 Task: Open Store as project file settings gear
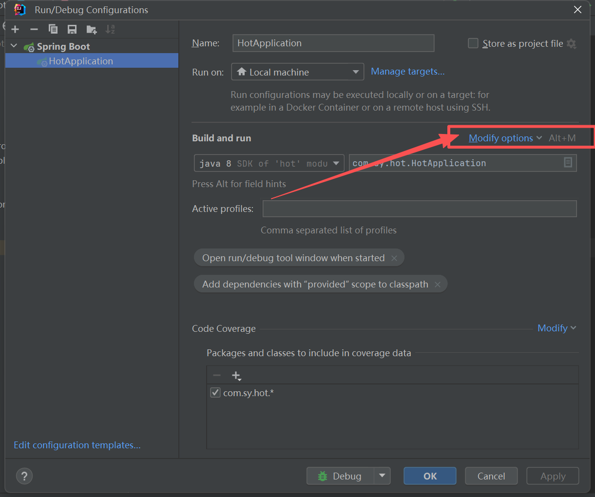572,44
